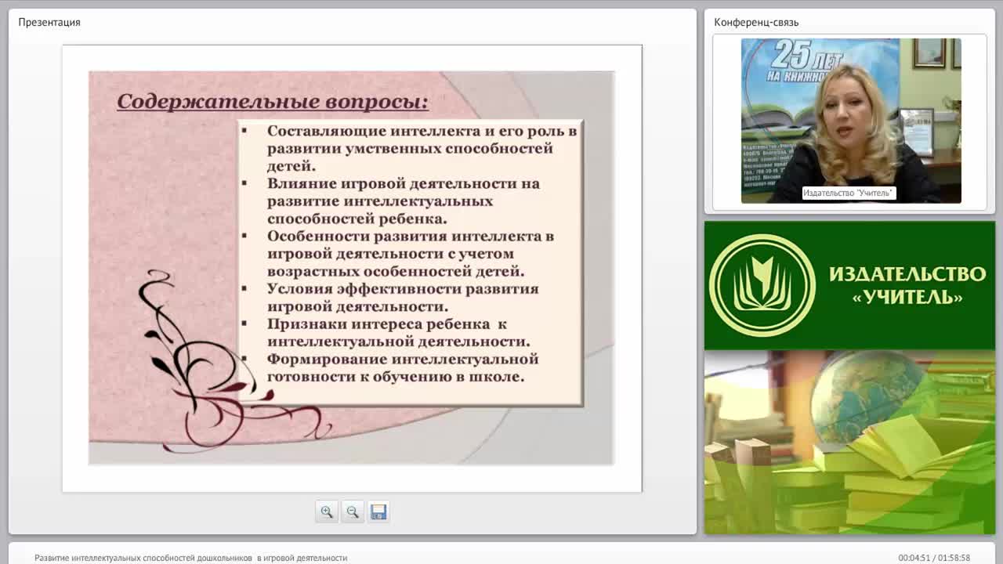Select the 'Конференц-связь' panel title

pos(756,22)
